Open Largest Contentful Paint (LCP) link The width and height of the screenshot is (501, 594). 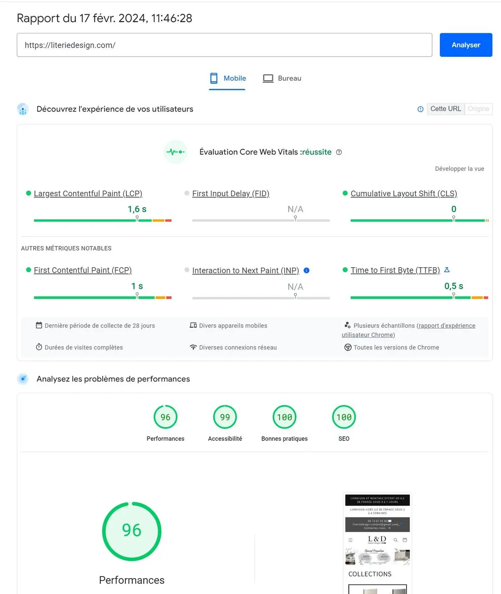pos(88,193)
